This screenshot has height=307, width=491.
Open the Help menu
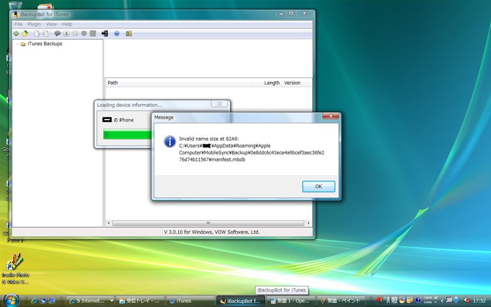coord(67,24)
